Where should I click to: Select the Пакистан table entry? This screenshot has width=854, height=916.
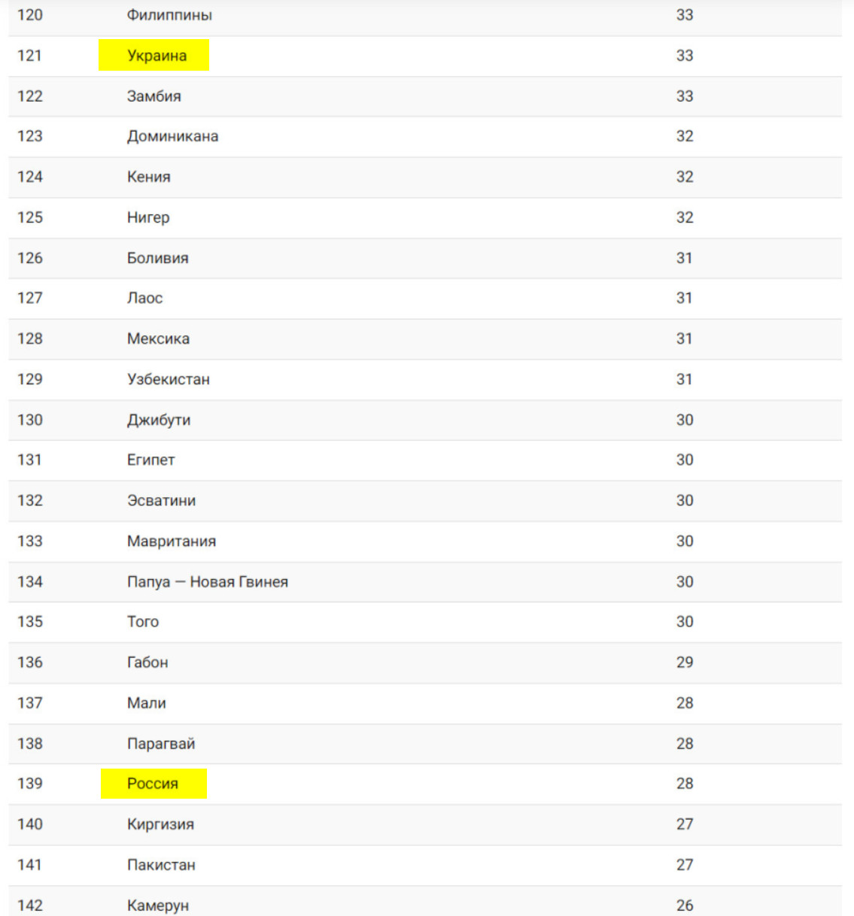[161, 865]
